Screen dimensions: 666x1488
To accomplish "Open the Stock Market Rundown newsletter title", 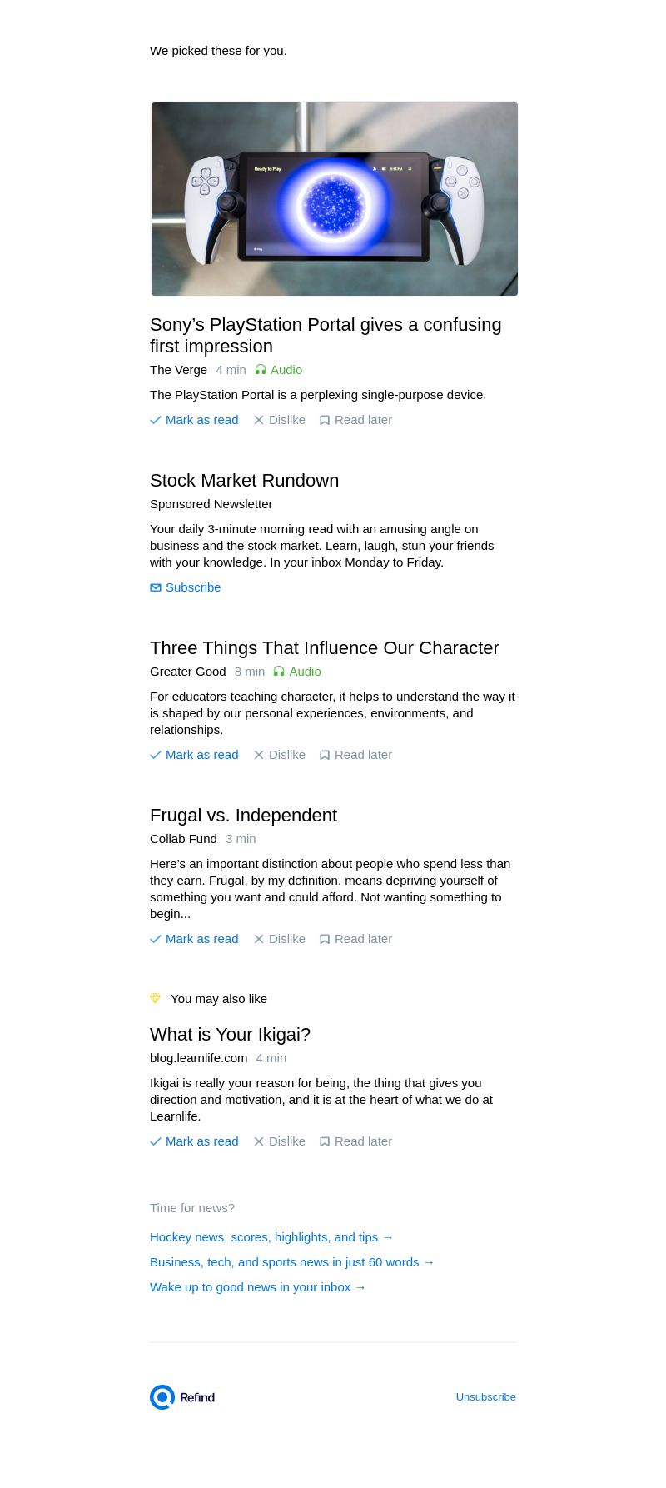I will [x=244, y=481].
